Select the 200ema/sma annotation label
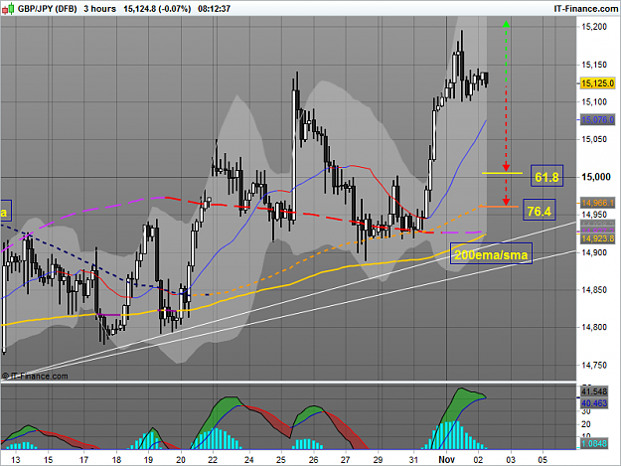The height and width of the screenshot is (466, 621). 491,253
